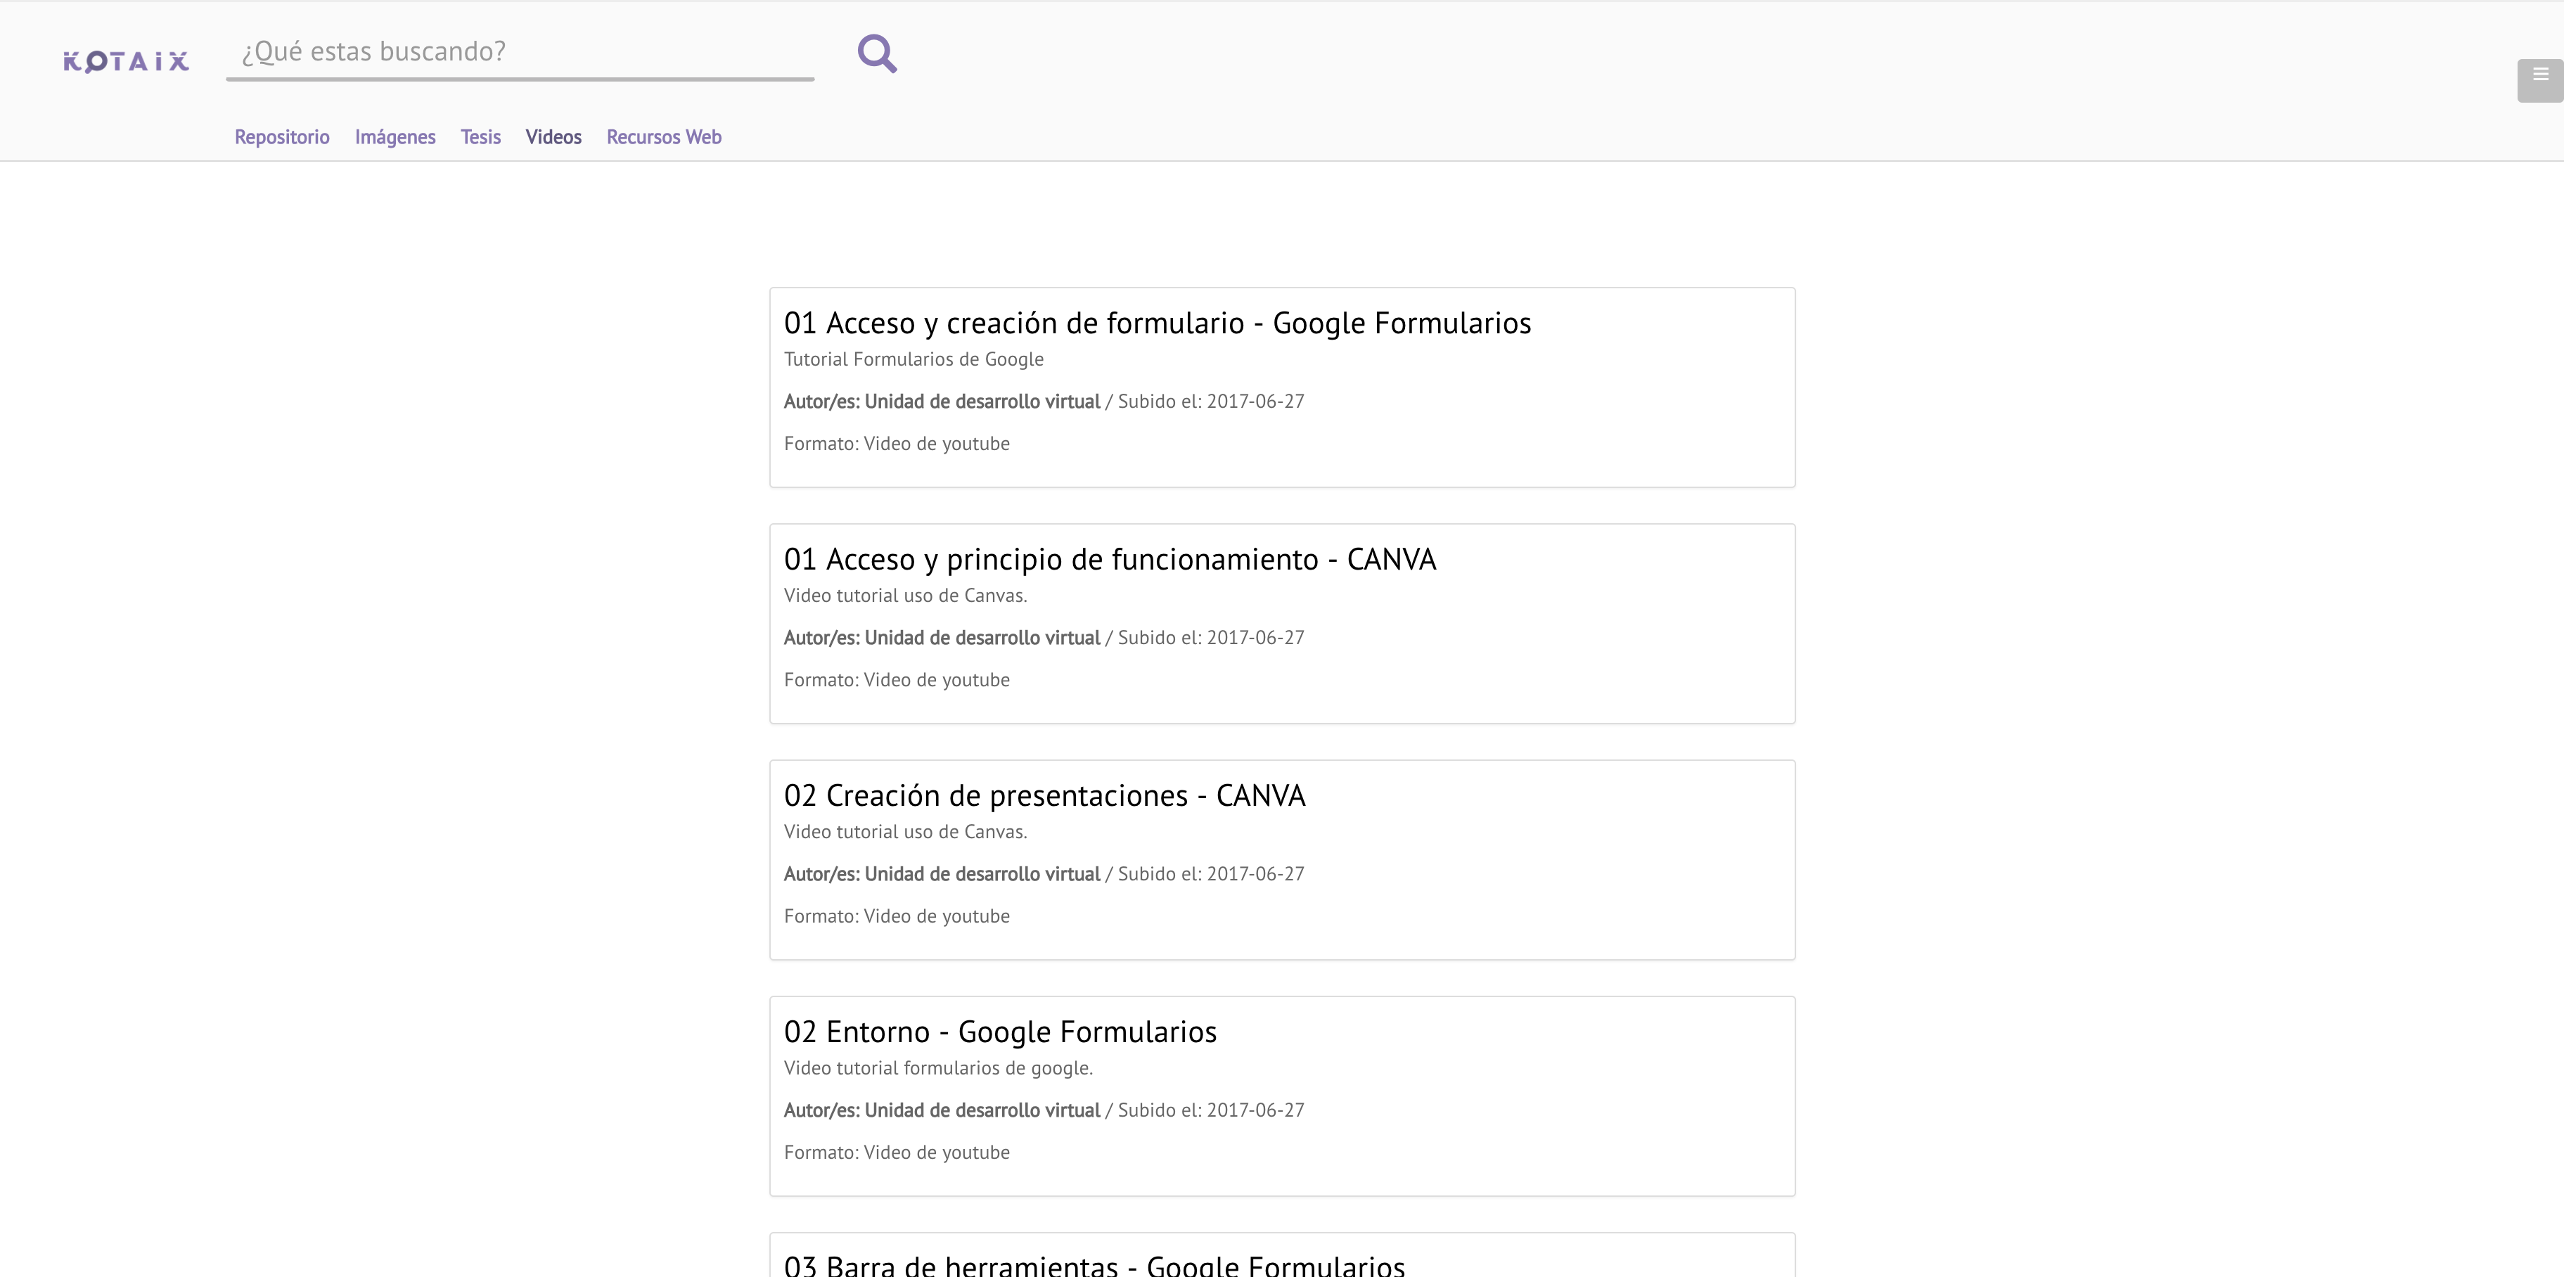Click 'Video tutorial formularios de google.' description
This screenshot has width=2564, height=1277.
point(937,1068)
